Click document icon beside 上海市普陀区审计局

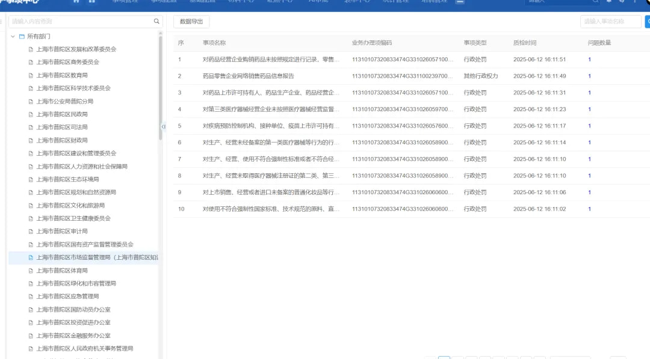pyautogui.click(x=31, y=232)
